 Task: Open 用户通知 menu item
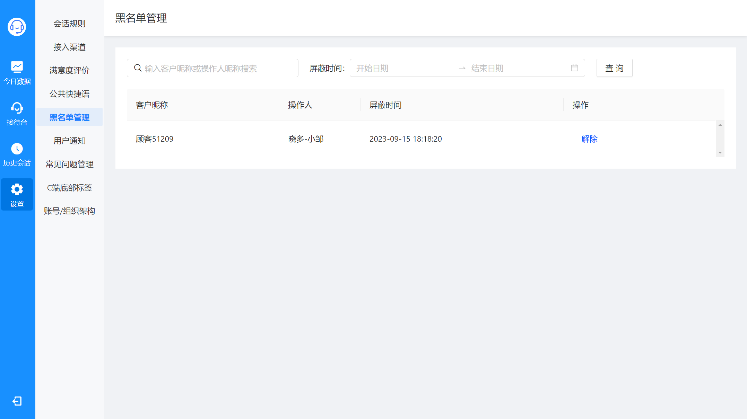click(69, 141)
